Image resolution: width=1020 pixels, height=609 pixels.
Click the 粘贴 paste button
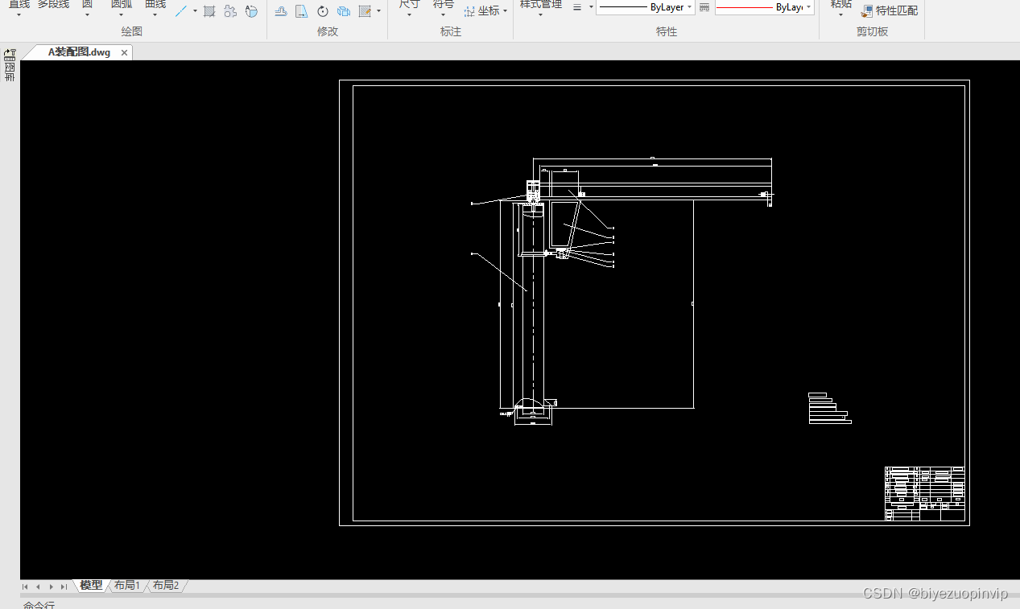[841, 5]
